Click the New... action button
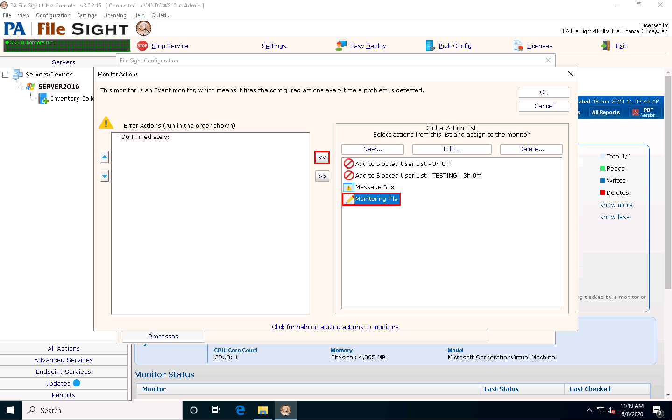Screen dimensions: 672x420 tap(373, 149)
